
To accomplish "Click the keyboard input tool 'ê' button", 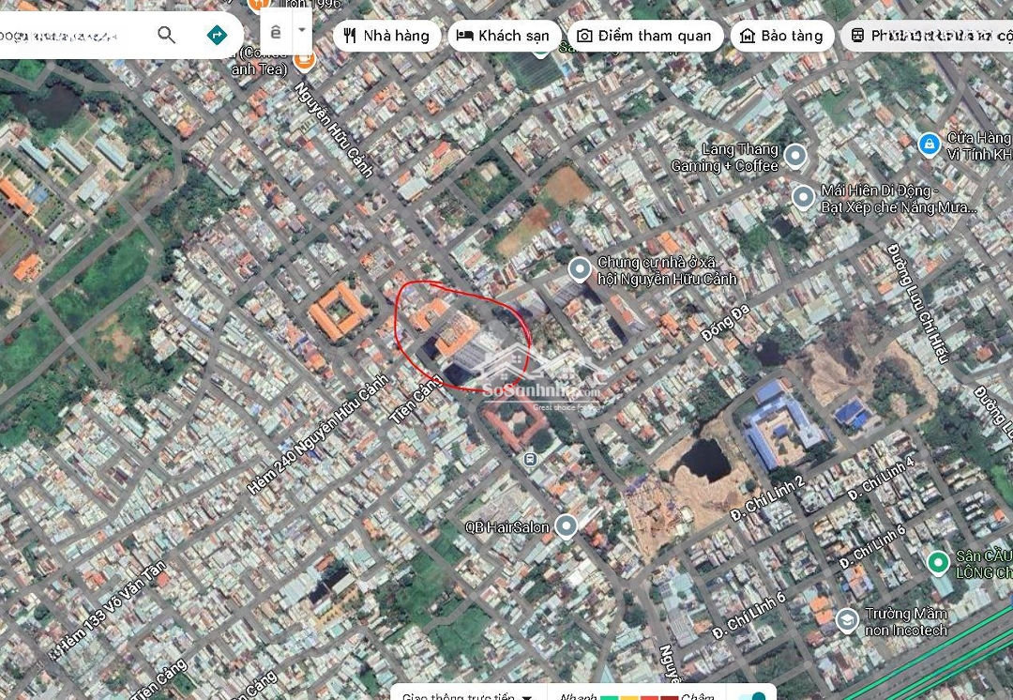I will [x=275, y=31].
